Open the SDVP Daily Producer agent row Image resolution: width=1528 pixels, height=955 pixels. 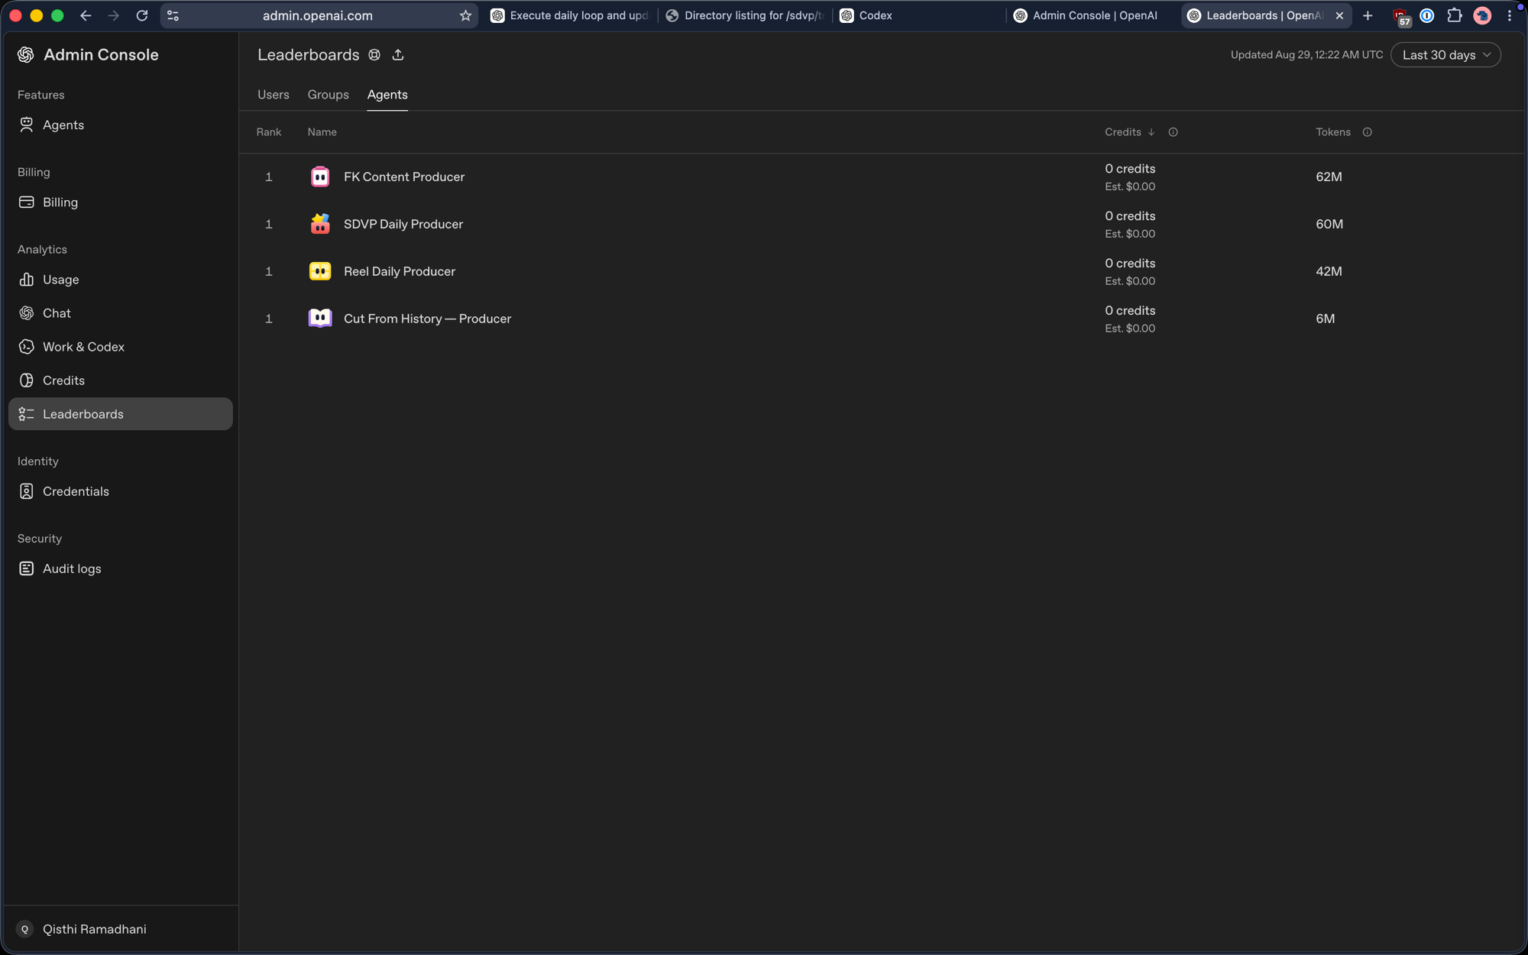(x=882, y=224)
